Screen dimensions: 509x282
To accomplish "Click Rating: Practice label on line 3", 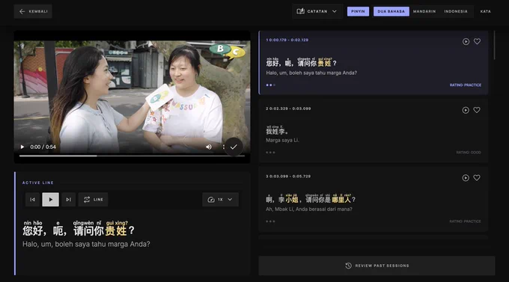I will point(465,221).
